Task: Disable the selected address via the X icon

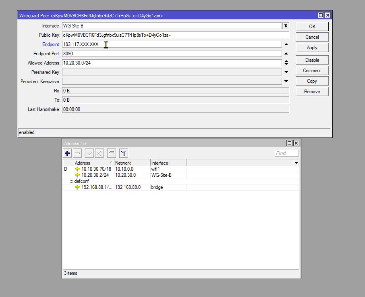Action: (x=99, y=153)
